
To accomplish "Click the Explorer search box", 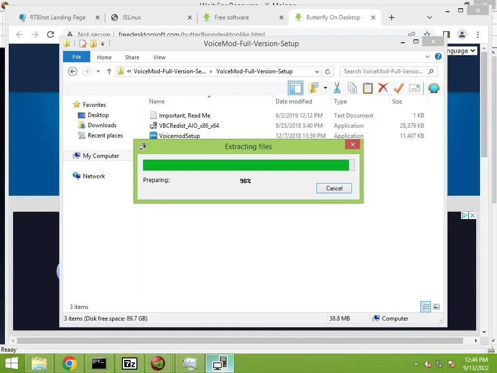I will click(x=389, y=71).
